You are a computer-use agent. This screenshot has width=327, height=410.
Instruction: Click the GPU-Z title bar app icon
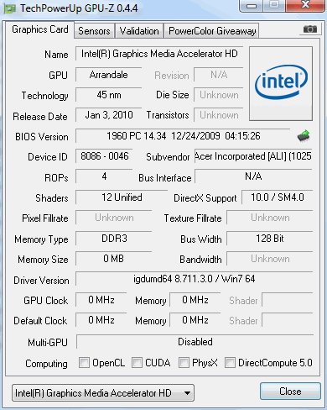point(10,8)
